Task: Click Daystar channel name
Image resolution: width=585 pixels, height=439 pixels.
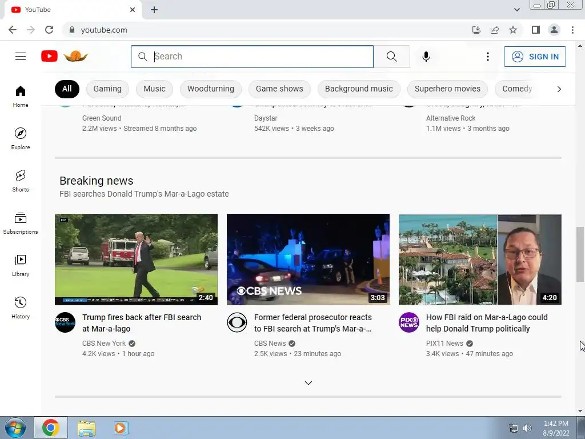Action: pyautogui.click(x=266, y=118)
